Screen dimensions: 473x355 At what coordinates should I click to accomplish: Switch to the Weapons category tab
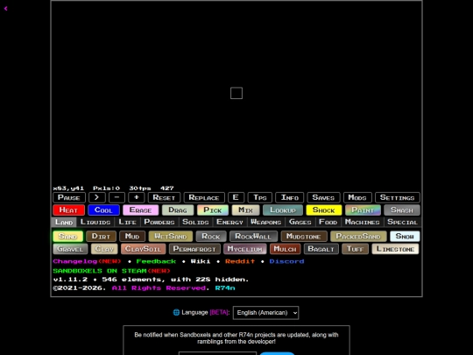click(266, 222)
